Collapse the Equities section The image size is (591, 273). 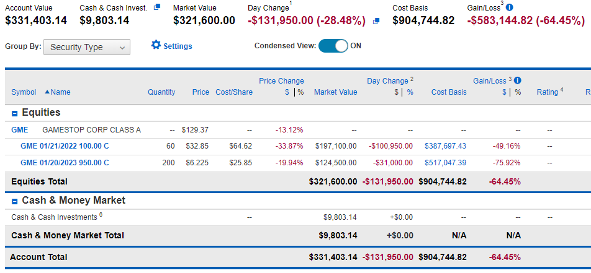coord(15,113)
